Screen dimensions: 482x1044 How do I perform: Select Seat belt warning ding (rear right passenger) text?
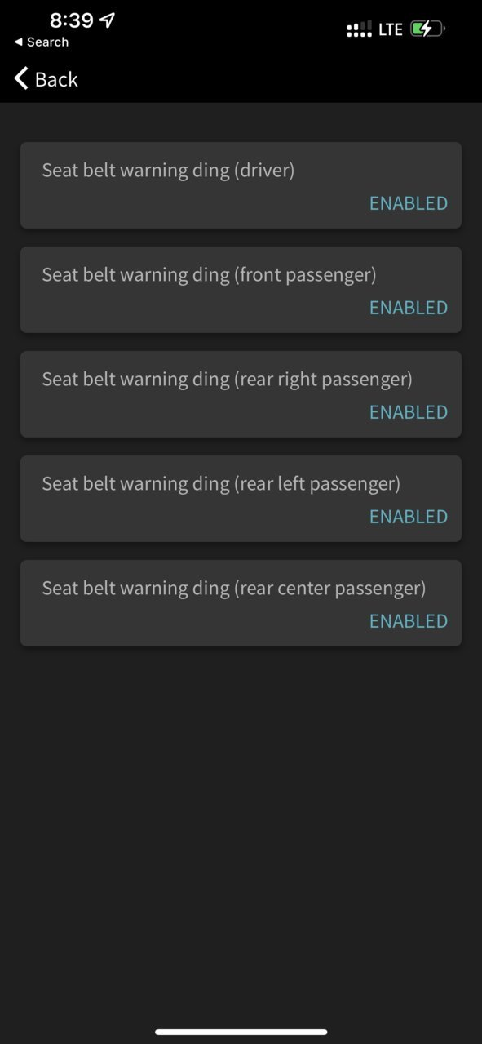click(x=228, y=380)
